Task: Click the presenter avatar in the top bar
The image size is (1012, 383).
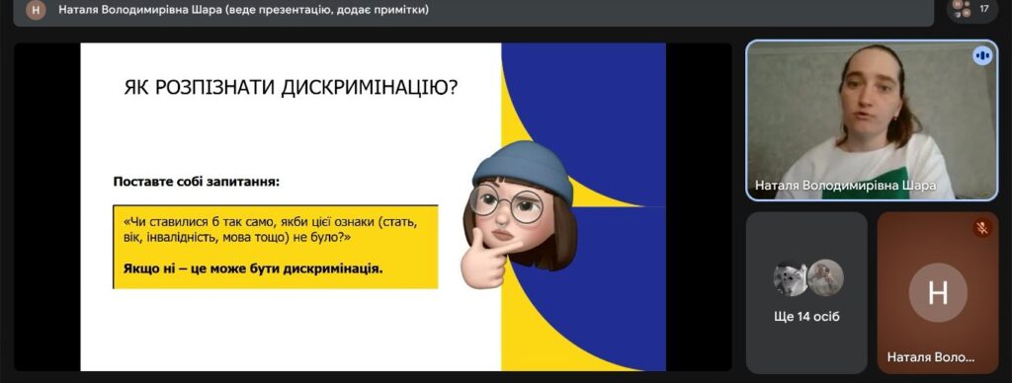Action: coord(36,10)
